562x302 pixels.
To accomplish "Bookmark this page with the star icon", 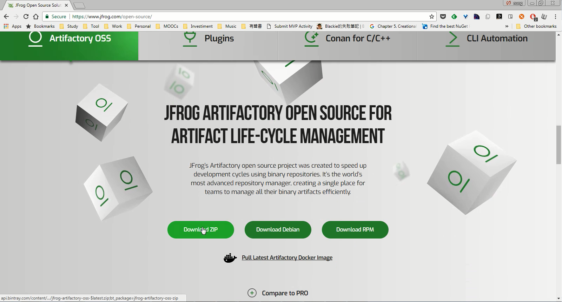I will click(x=432, y=16).
